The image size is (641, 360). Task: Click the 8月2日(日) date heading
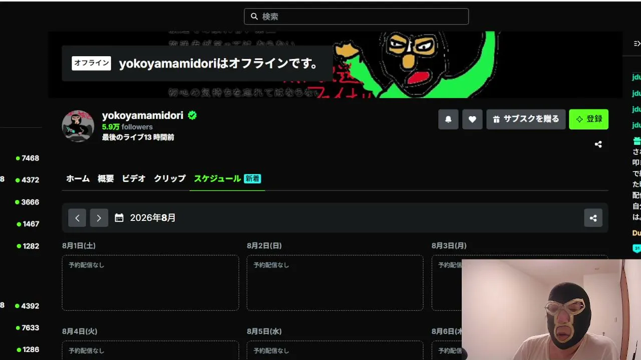point(264,245)
